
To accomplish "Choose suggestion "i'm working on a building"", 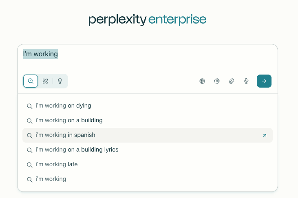I will (x=148, y=121).
